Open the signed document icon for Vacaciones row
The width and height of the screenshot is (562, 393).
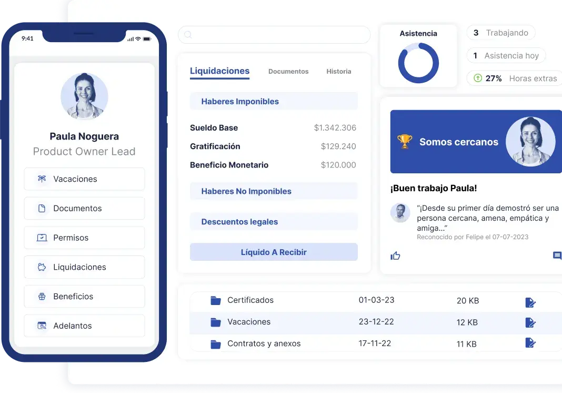(530, 323)
